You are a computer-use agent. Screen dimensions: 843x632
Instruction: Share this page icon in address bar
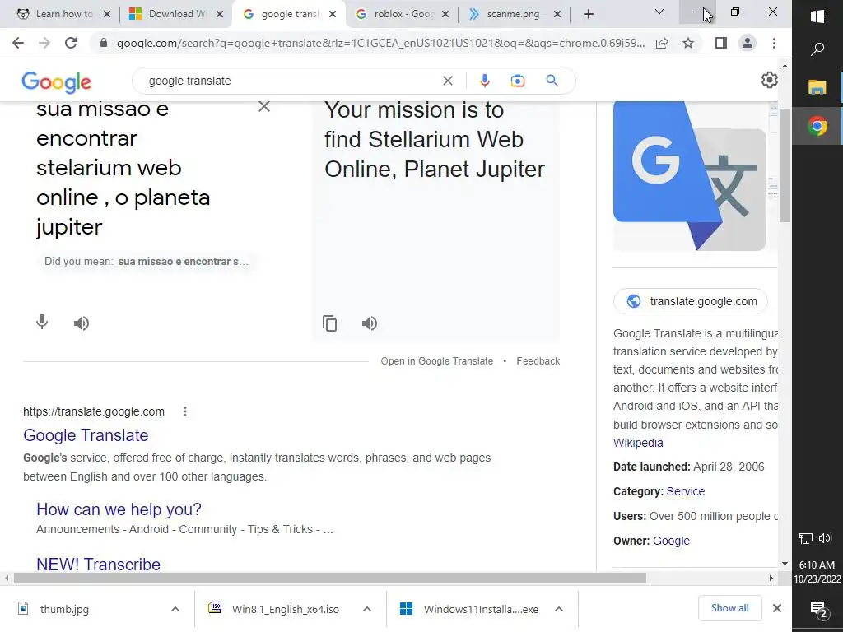662,43
